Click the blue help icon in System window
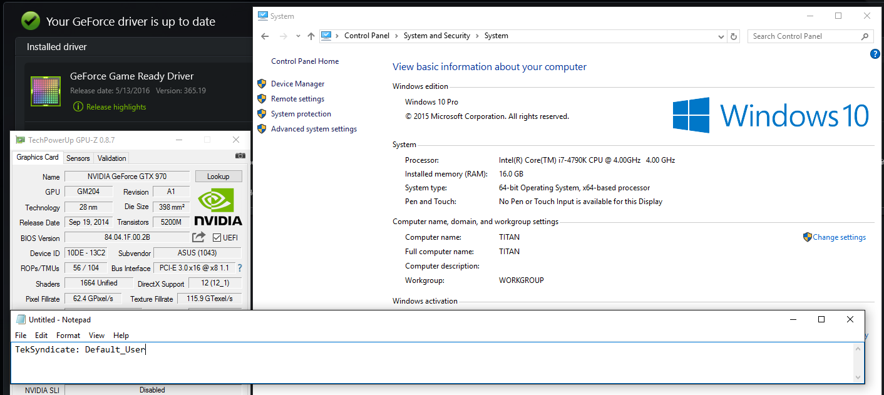The width and height of the screenshot is (884, 395). [x=875, y=54]
